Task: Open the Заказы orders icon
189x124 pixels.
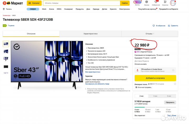Action: pyautogui.click(x=146, y=2)
